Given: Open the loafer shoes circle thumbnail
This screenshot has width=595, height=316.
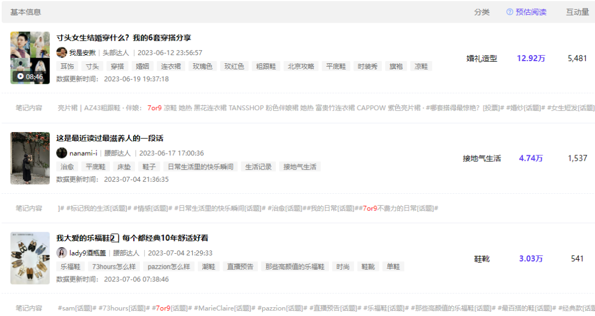Looking at the screenshot, I should (30, 258).
